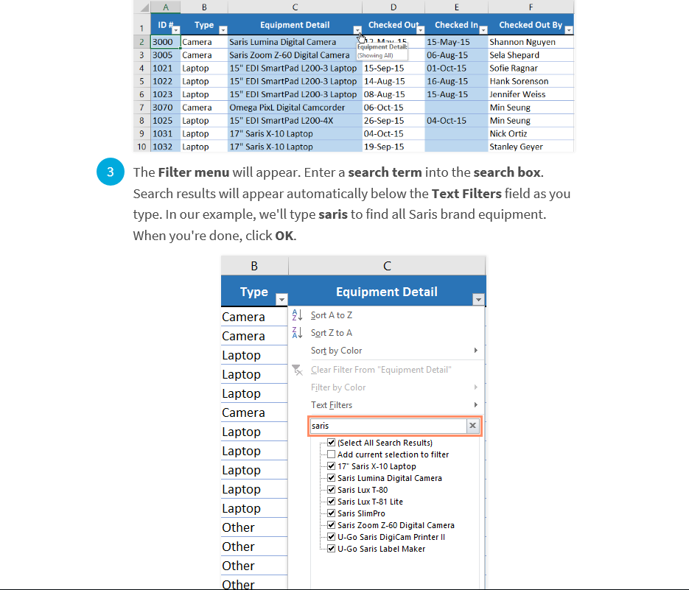The height and width of the screenshot is (590, 689).
Task: Uncheck U-Go Saris DigiCam Printer II
Action: [332, 537]
